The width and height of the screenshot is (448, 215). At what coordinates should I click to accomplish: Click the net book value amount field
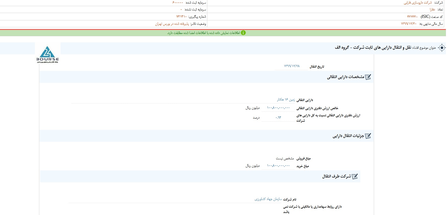pyautogui.click(x=278, y=108)
